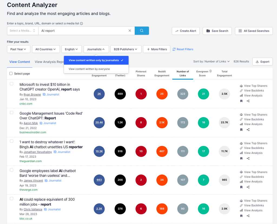Share the Google Bard 'worse than useless' article

248,187
